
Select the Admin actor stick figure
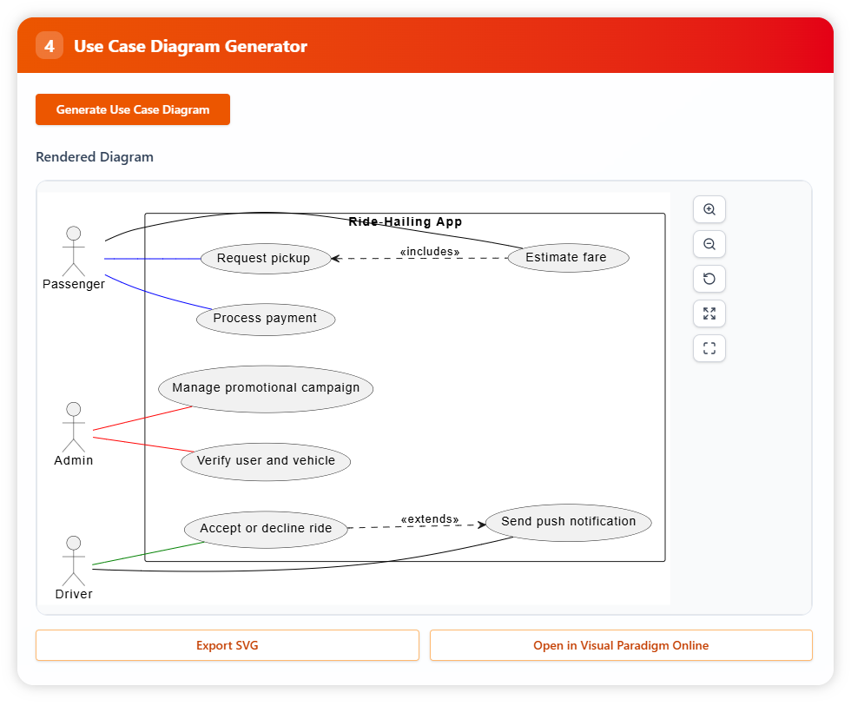coord(74,426)
